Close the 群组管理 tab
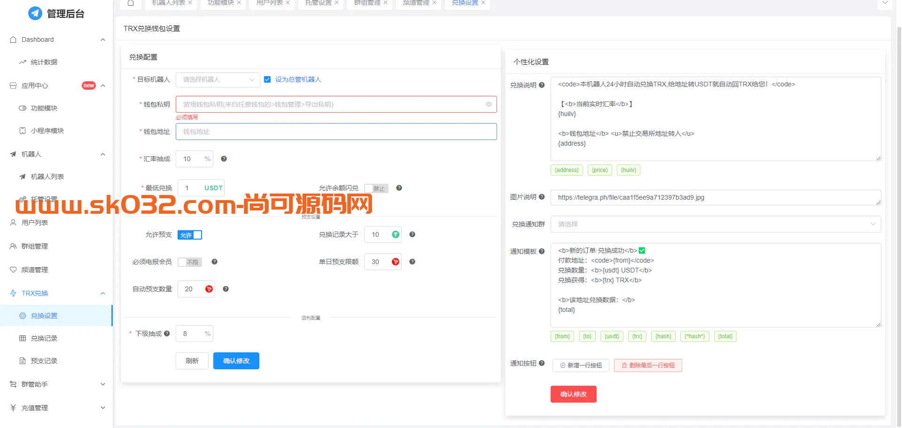Screen dimensions: 902x428 [386, 3]
